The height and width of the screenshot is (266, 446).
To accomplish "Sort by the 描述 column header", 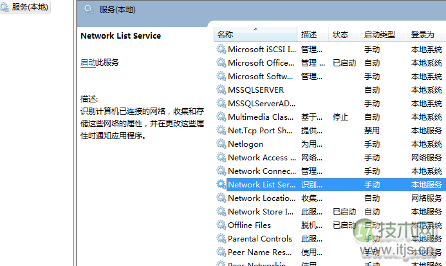I will tap(313, 35).
